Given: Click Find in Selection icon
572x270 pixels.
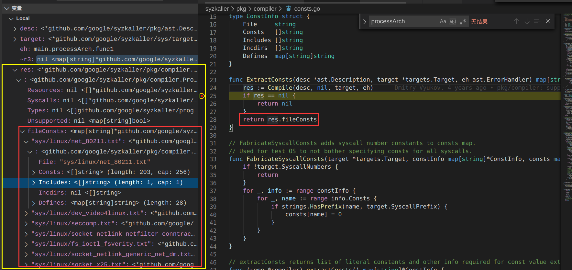Looking at the screenshot, I should (x=537, y=21).
